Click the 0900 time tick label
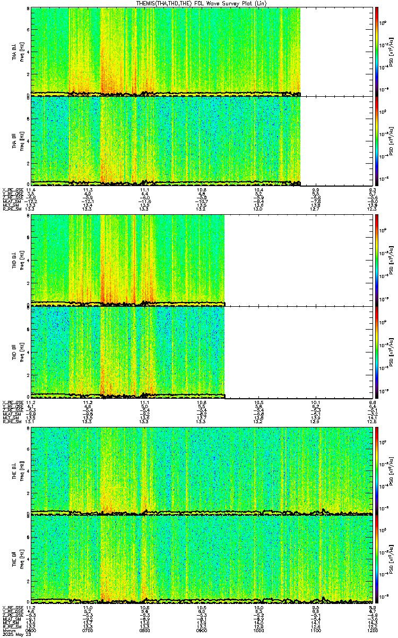The width and height of the screenshot is (398, 638). point(201,629)
